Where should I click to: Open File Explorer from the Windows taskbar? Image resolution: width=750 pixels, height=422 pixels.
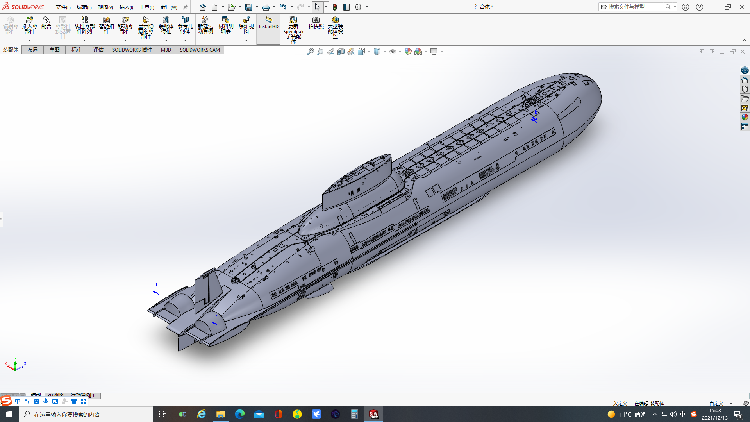220,414
